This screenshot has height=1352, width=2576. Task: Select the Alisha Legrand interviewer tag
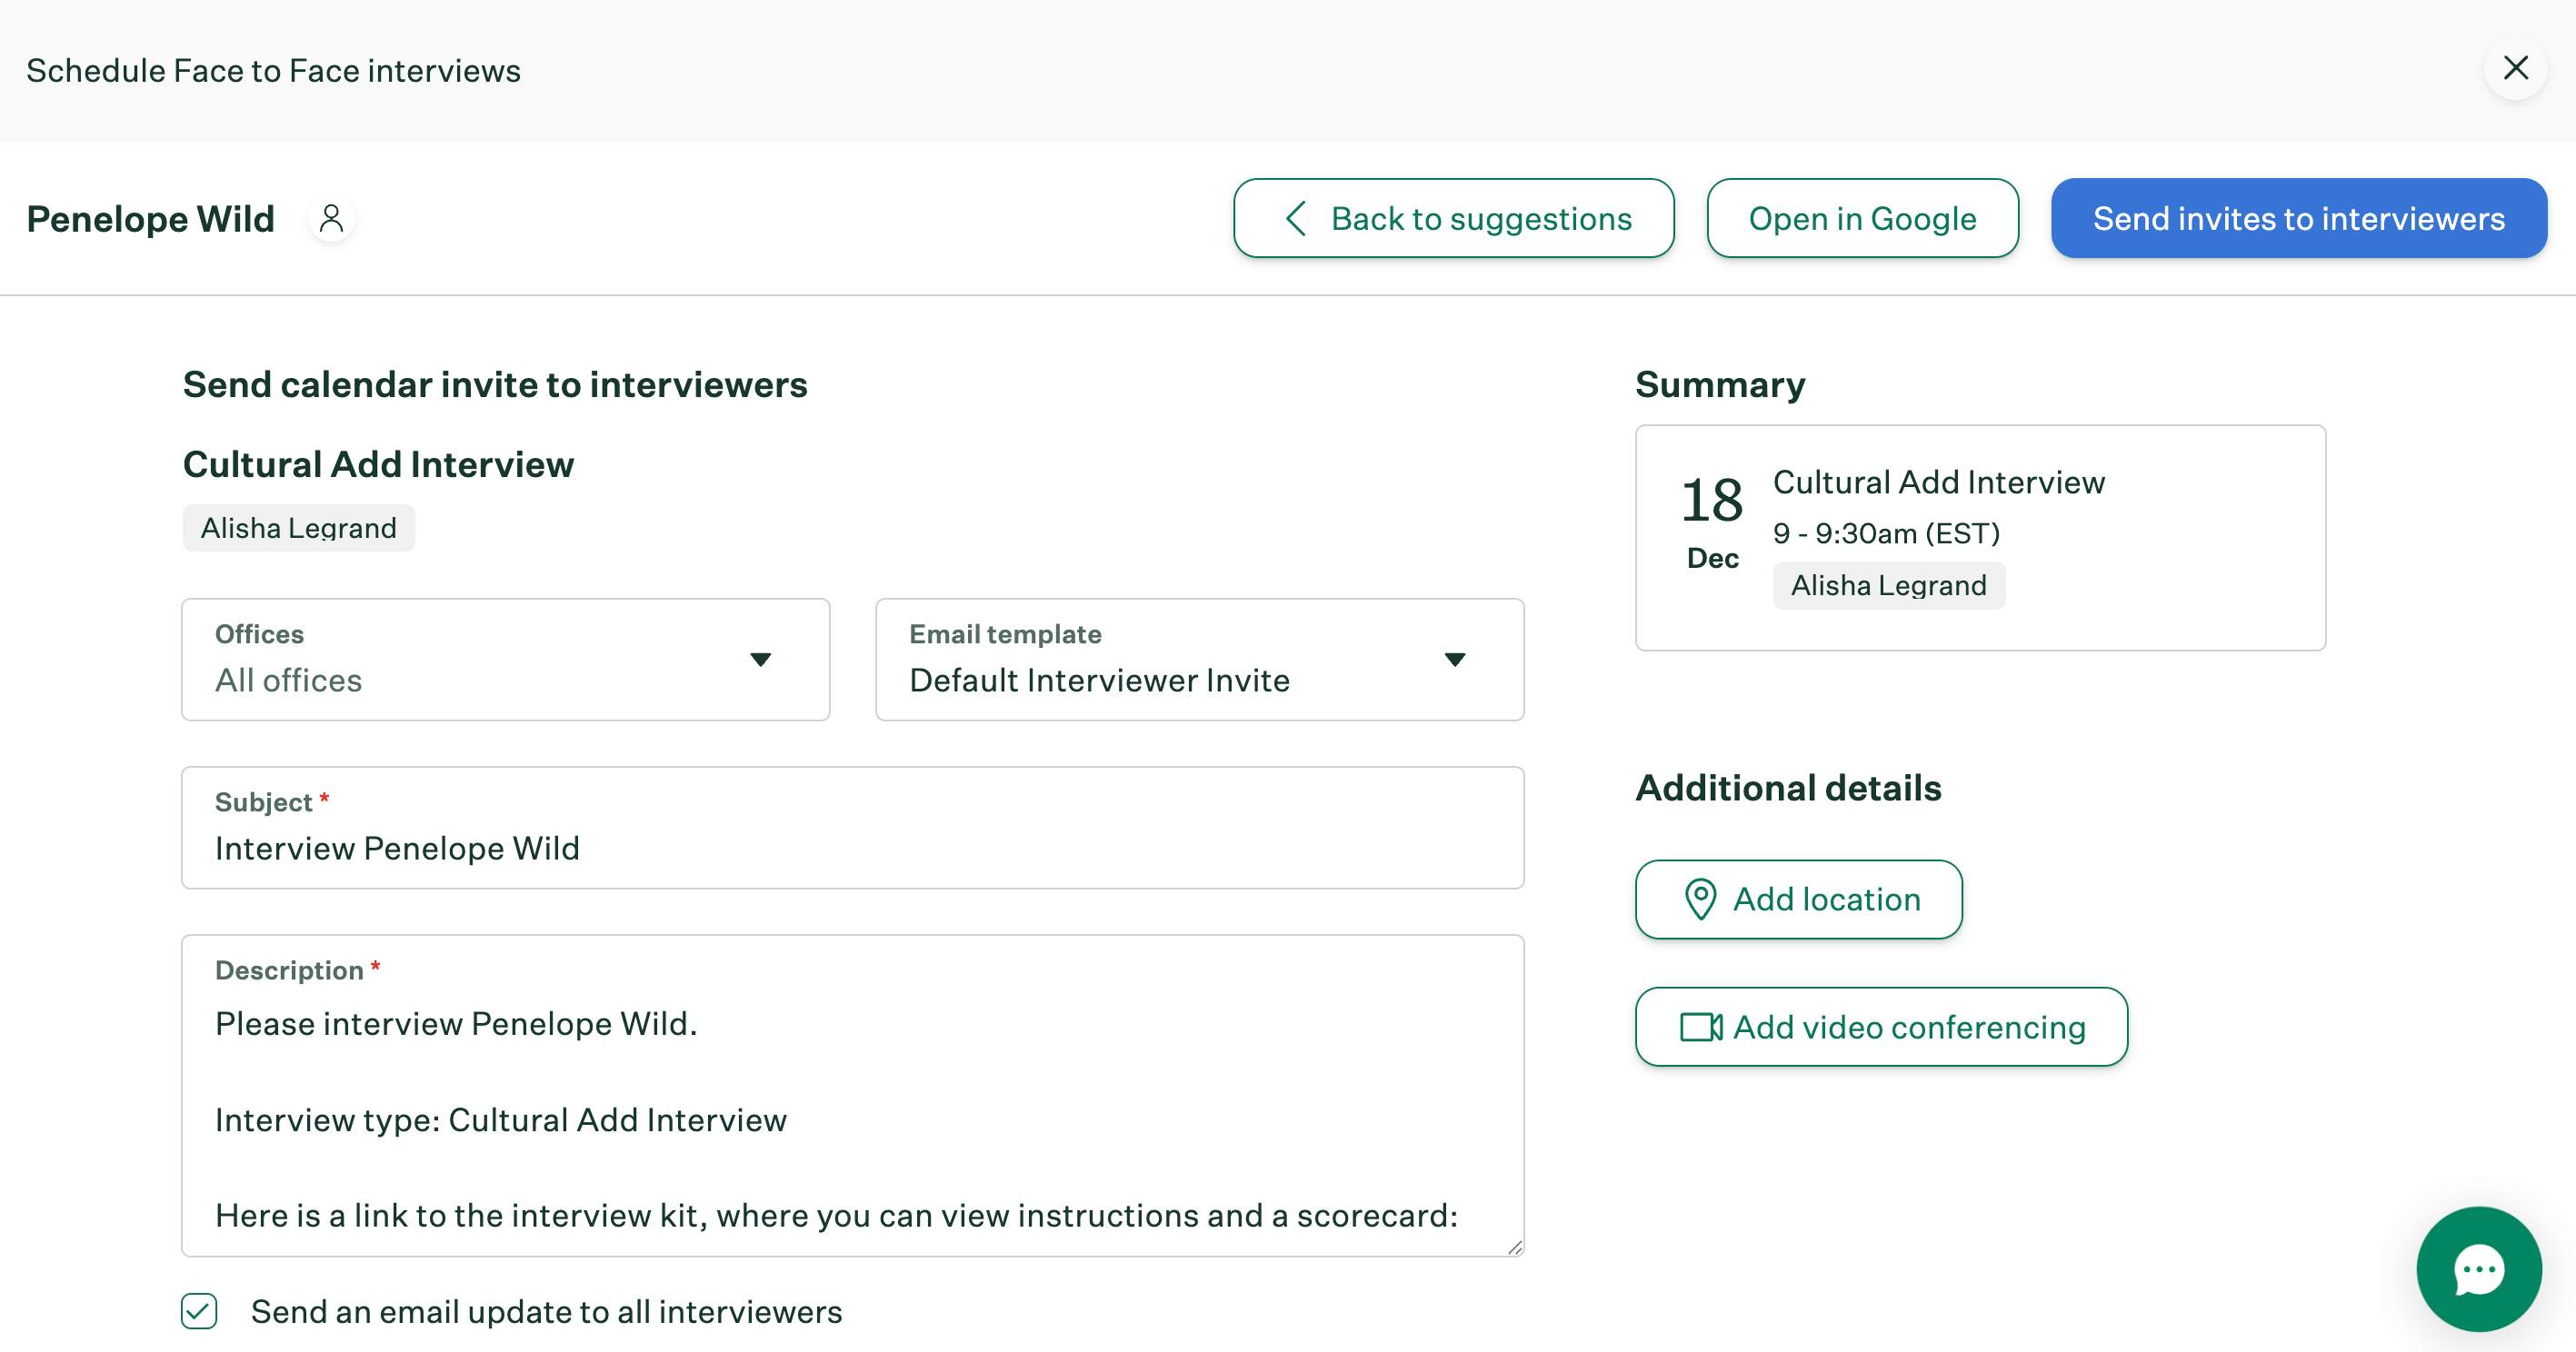[x=298, y=528]
